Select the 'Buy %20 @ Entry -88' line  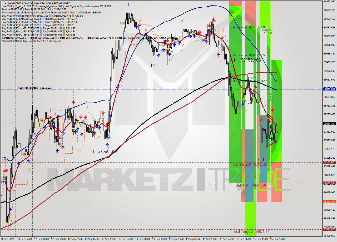pyautogui.click(x=38, y=34)
